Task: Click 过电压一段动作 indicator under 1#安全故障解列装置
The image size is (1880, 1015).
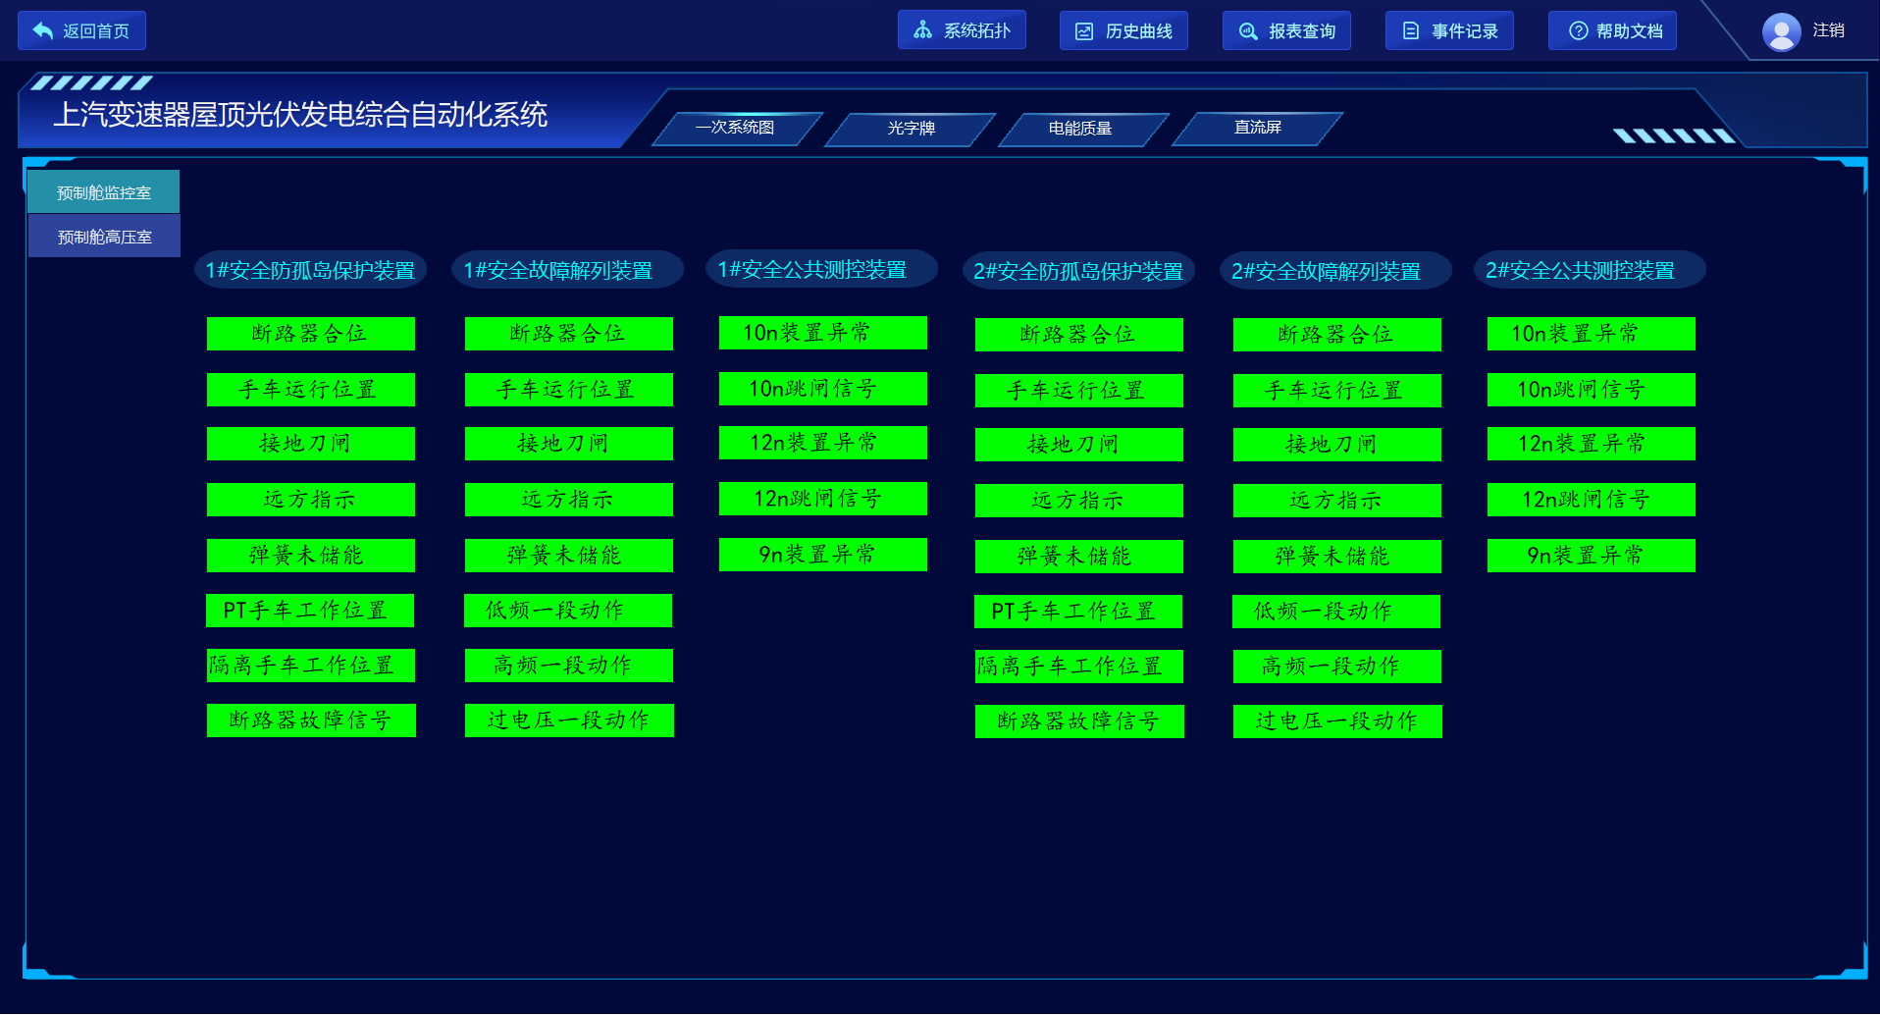Action: coord(569,721)
